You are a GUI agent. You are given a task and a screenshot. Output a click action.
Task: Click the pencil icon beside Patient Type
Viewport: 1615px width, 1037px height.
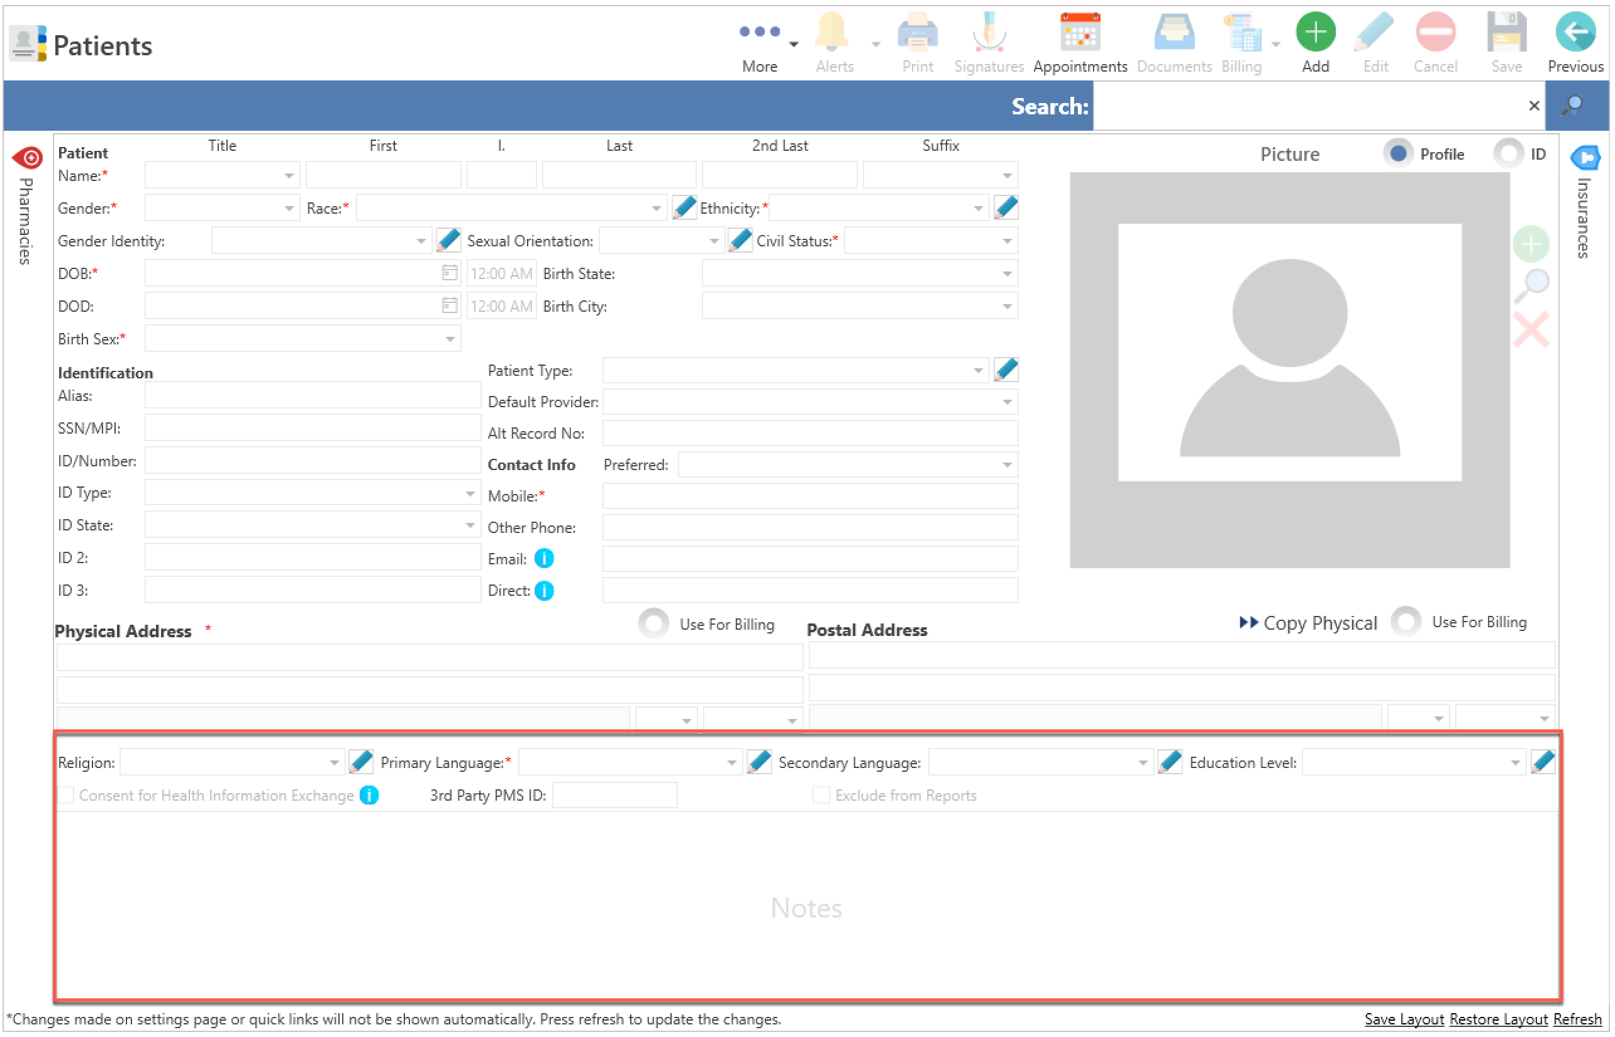1005,370
